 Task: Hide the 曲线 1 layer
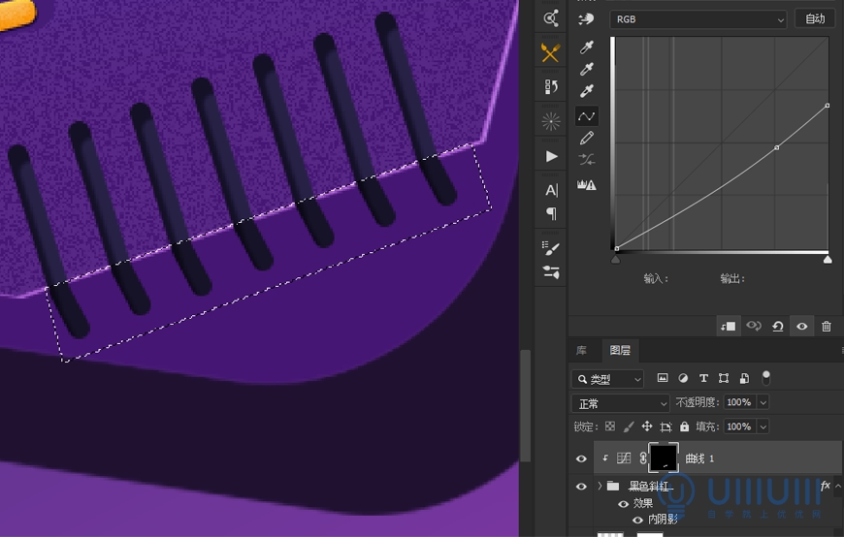[581, 459]
